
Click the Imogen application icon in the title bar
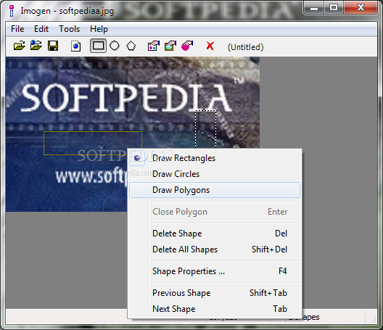tap(11, 11)
